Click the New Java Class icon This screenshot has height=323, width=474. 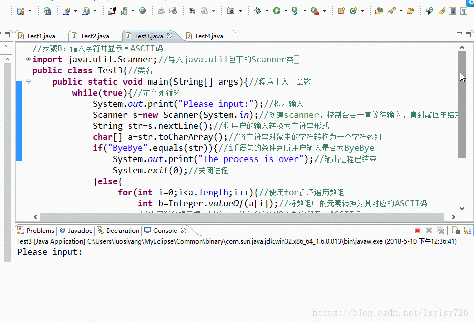click(x=353, y=11)
